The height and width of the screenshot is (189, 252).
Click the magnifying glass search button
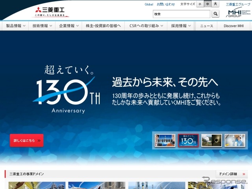(x=215, y=14)
